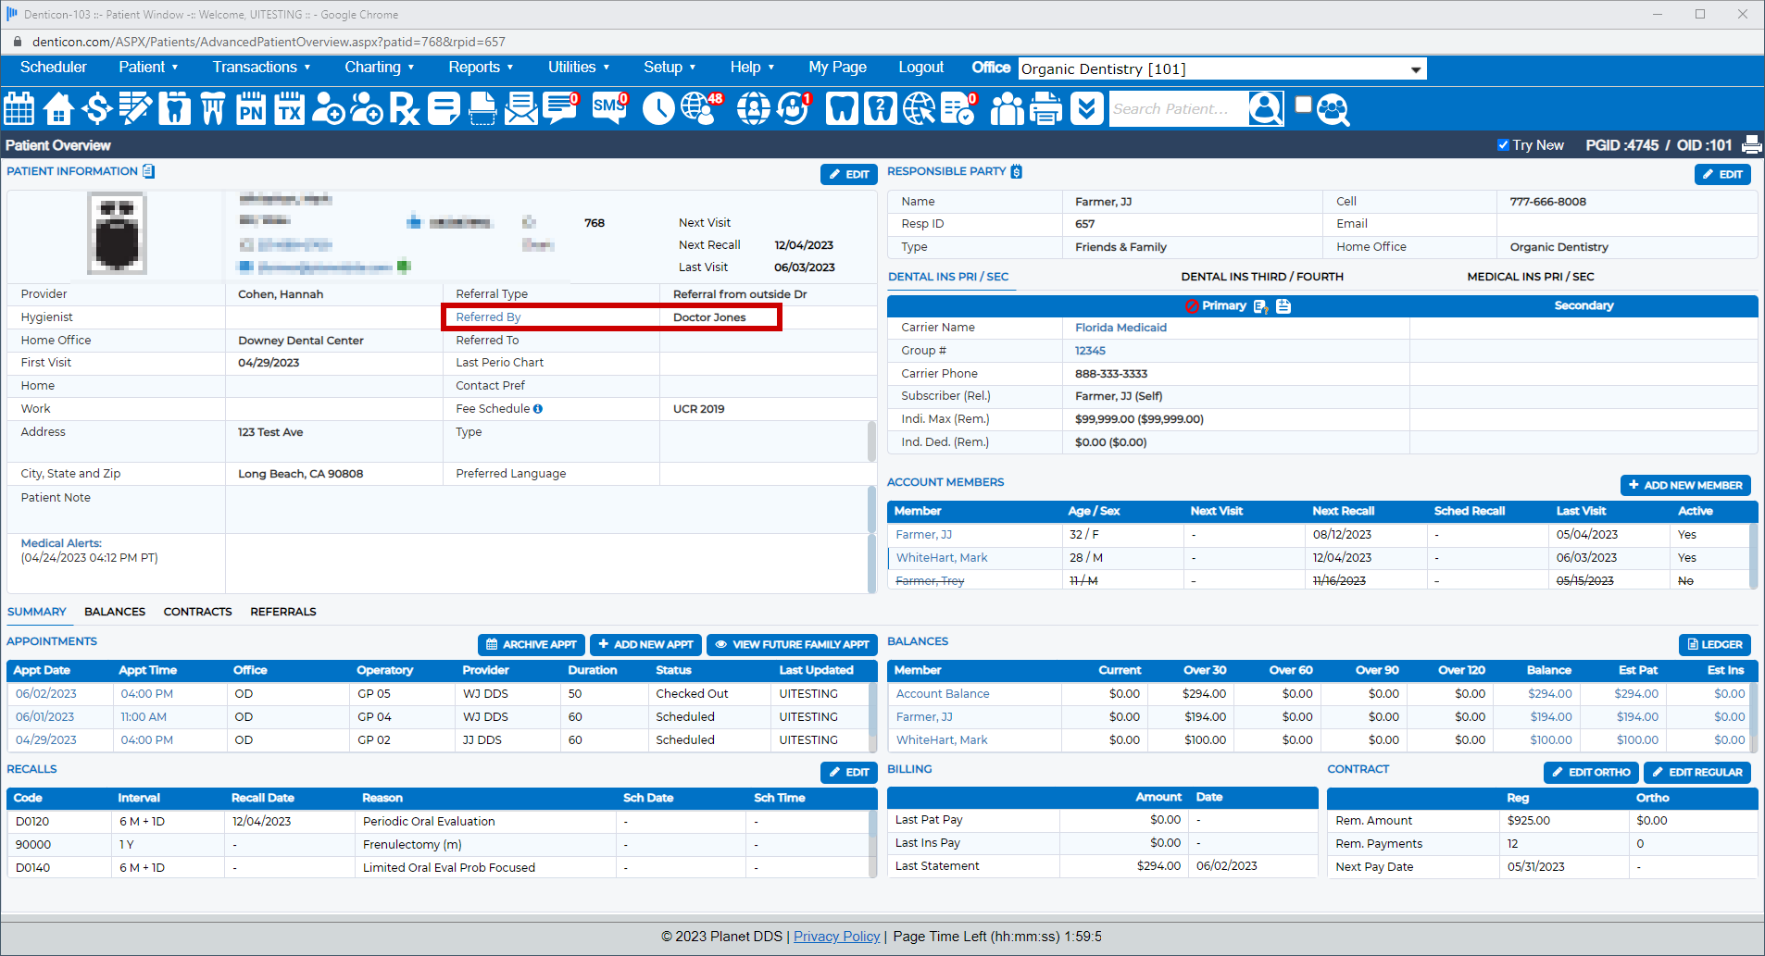Click View Future Family Appt button
This screenshot has height=956, width=1765.
click(792, 644)
